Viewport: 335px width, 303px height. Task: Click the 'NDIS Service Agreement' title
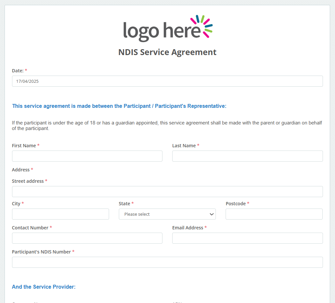(x=167, y=52)
